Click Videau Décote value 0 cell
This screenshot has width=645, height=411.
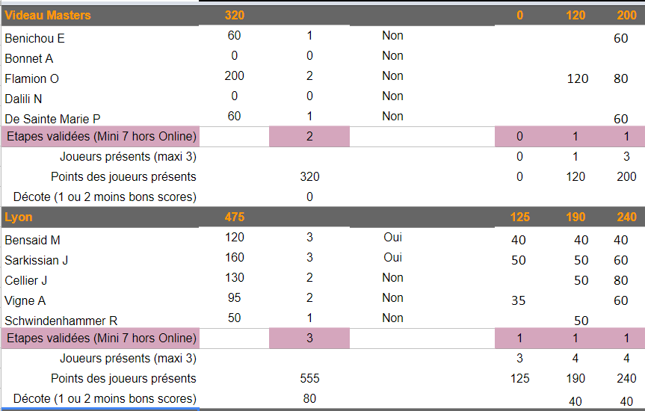309,197
